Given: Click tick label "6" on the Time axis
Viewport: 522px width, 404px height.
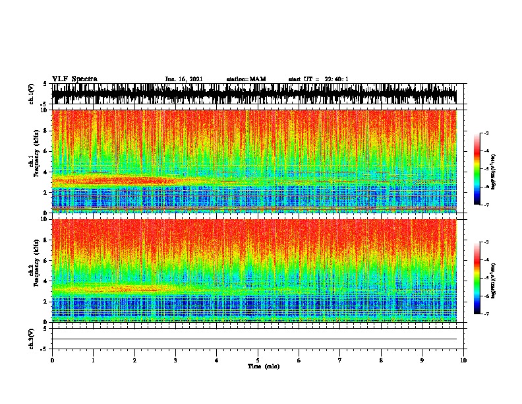Looking at the screenshot, I should coord(299,360).
